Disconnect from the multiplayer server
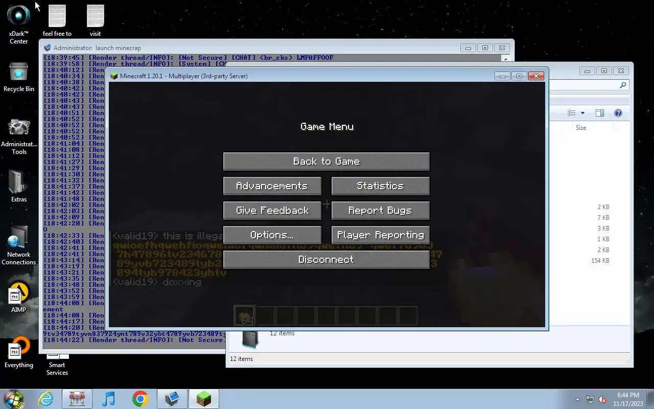The width and height of the screenshot is (654, 409). [x=326, y=260]
